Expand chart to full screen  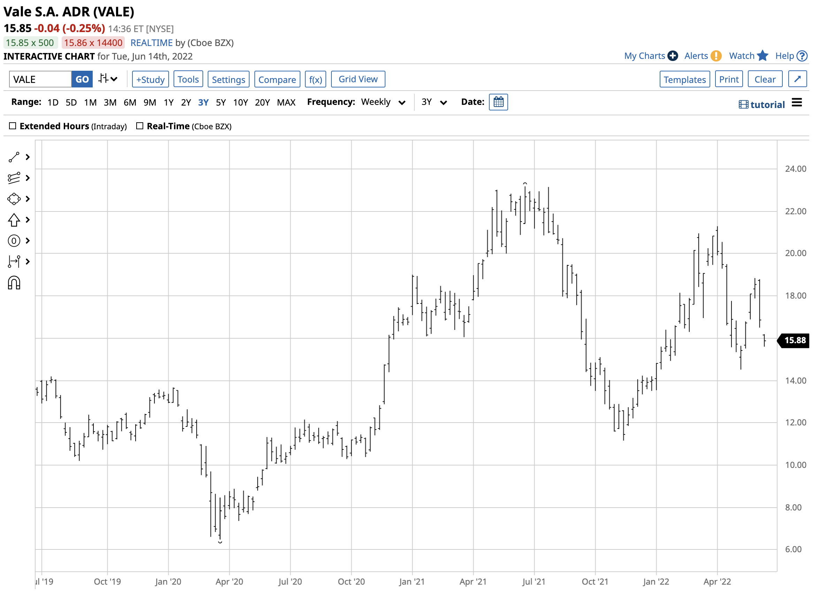[797, 79]
